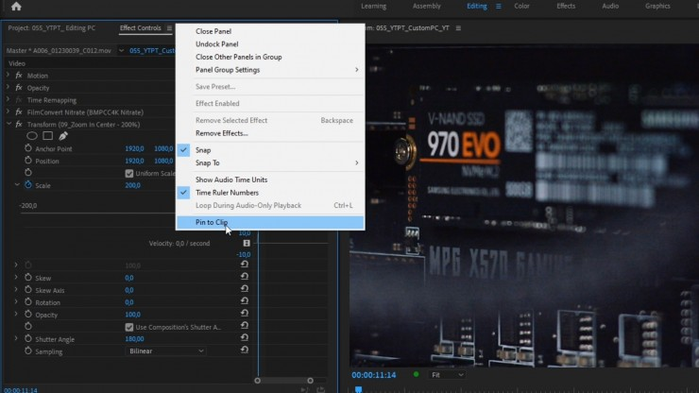Select the ellipse mask tool
699x393 pixels.
tap(32, 136)
